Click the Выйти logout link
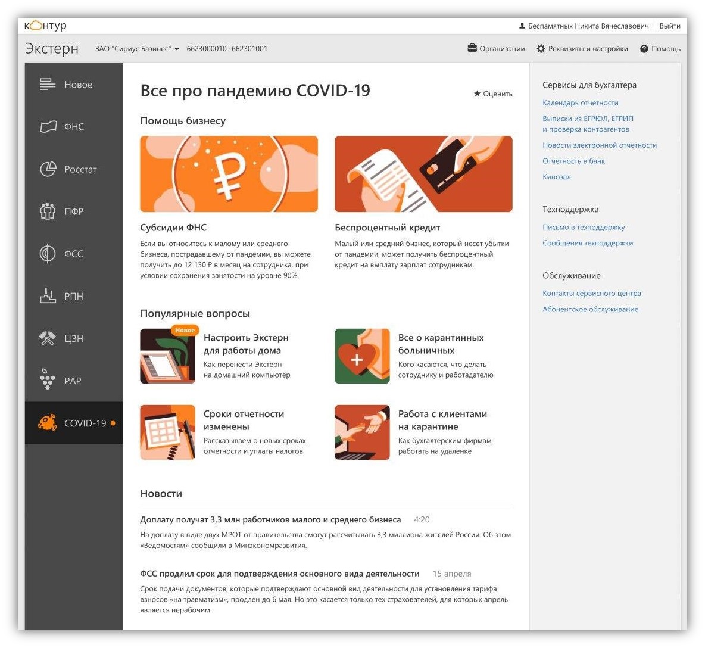The height and width of the screenshot is (648, 705). click(x=669, y=26)
